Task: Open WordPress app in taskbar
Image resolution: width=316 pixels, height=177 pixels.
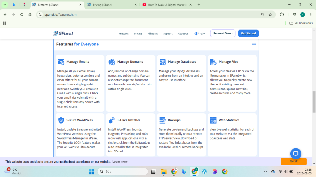Action: pyautogui.click(x=204, y=171)
